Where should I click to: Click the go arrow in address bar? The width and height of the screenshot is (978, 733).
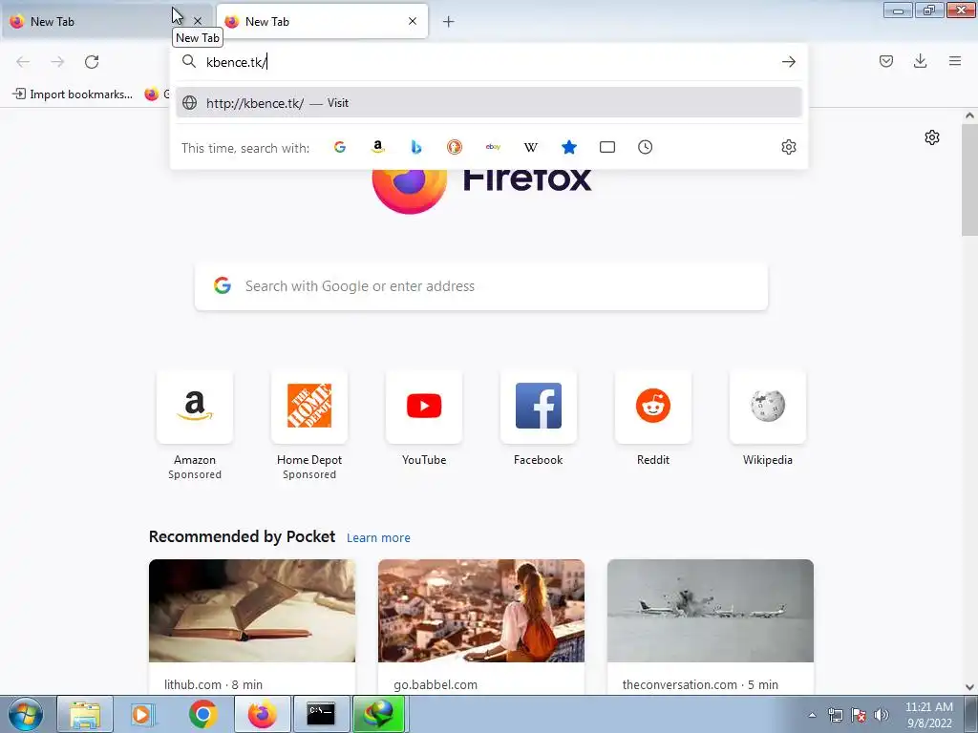(x=789, y=62)
